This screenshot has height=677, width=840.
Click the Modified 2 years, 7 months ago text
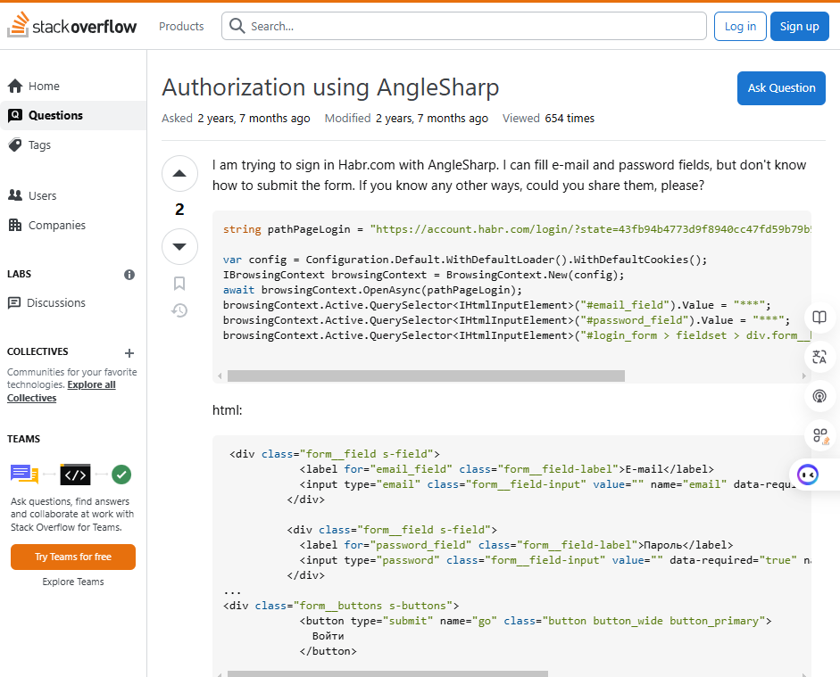point(406,119)
